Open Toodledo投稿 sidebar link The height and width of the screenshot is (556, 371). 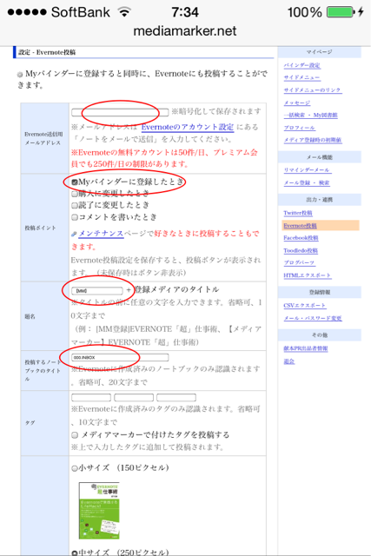click(301, 251)
